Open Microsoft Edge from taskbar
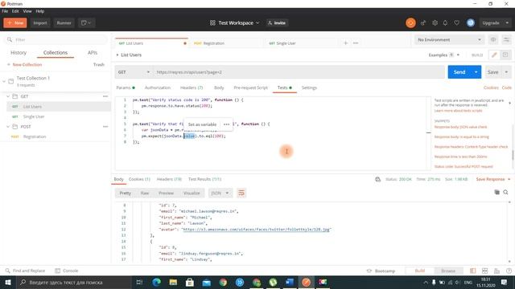Image resolution: width=515 pixels, height=289 pixels. 157,282
